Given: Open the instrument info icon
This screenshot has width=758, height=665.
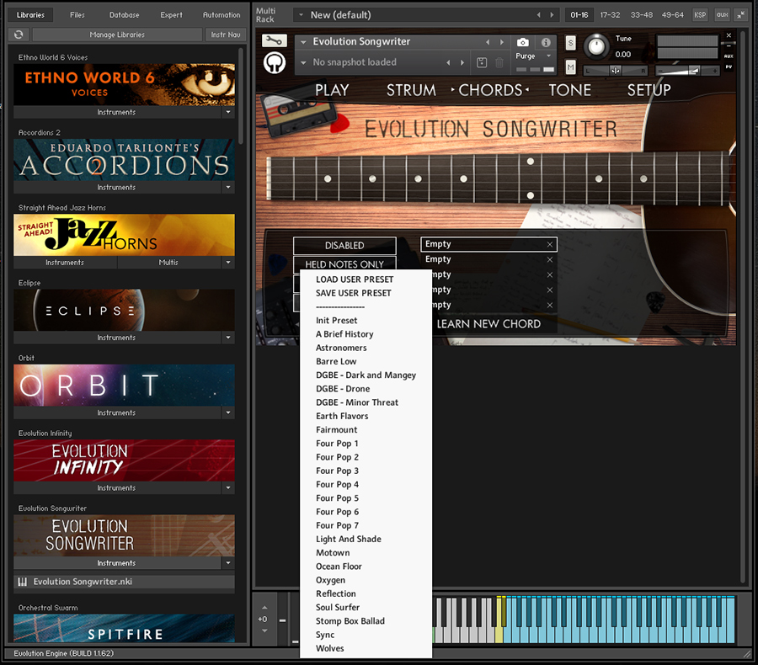Looking at the screenshot, I should pyautogui.click(x=546, y=42).
